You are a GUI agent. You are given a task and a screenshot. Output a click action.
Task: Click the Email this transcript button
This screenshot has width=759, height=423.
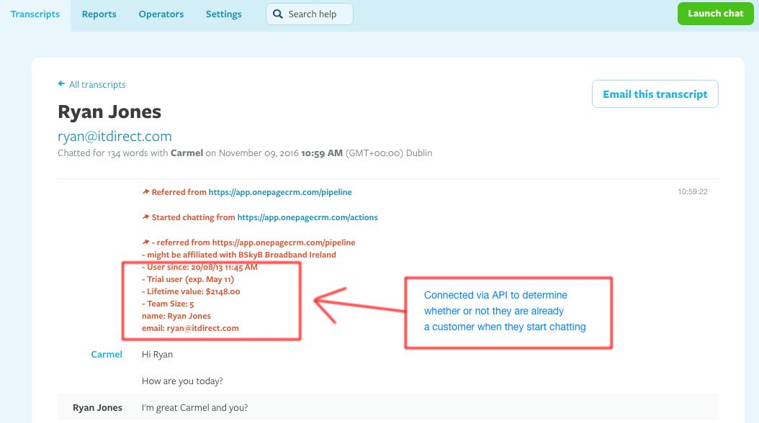655,94
